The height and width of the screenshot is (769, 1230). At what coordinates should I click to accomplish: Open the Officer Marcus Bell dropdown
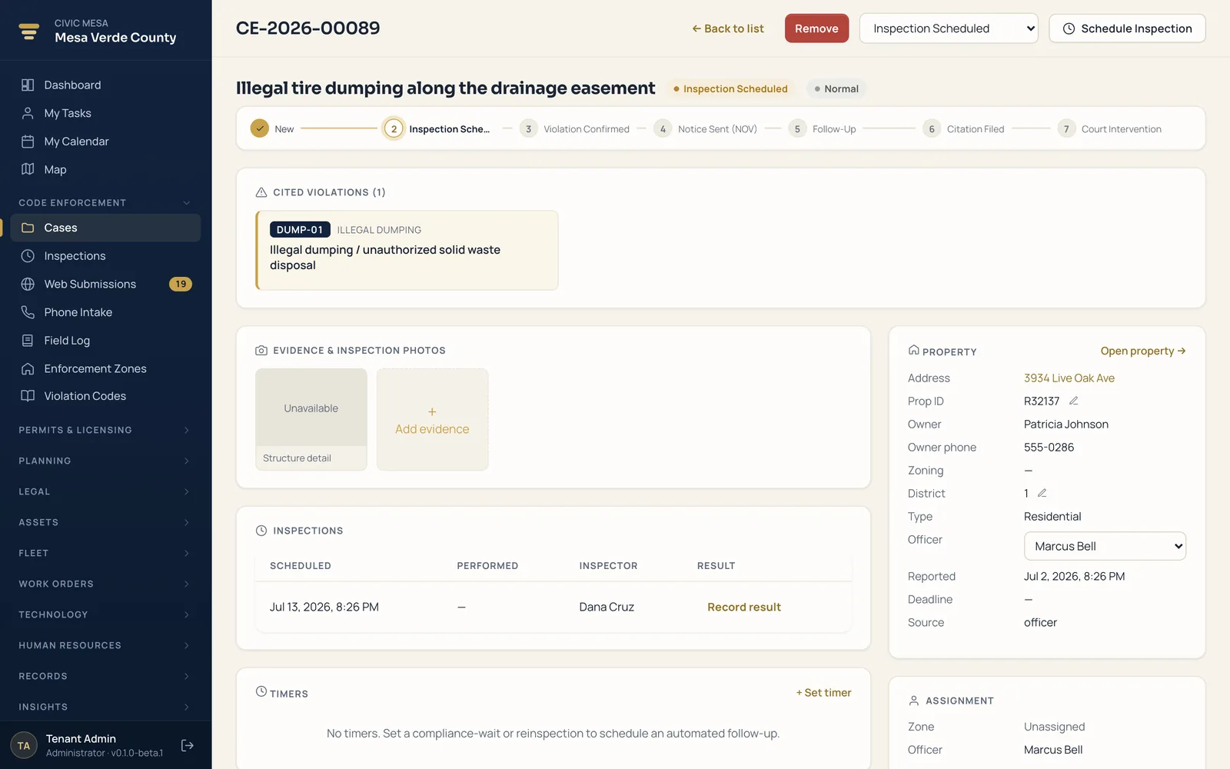(x=1105, y=546)
